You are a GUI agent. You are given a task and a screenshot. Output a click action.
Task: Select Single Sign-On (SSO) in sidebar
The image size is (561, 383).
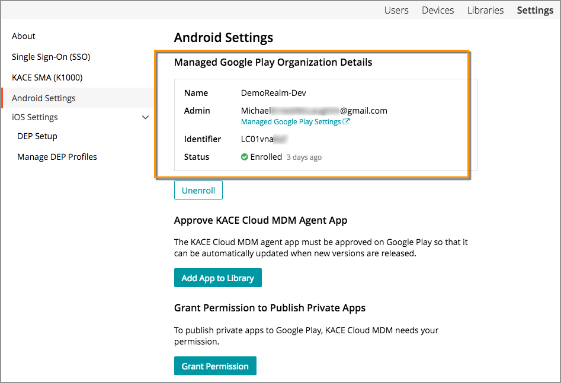coord(51,57)
